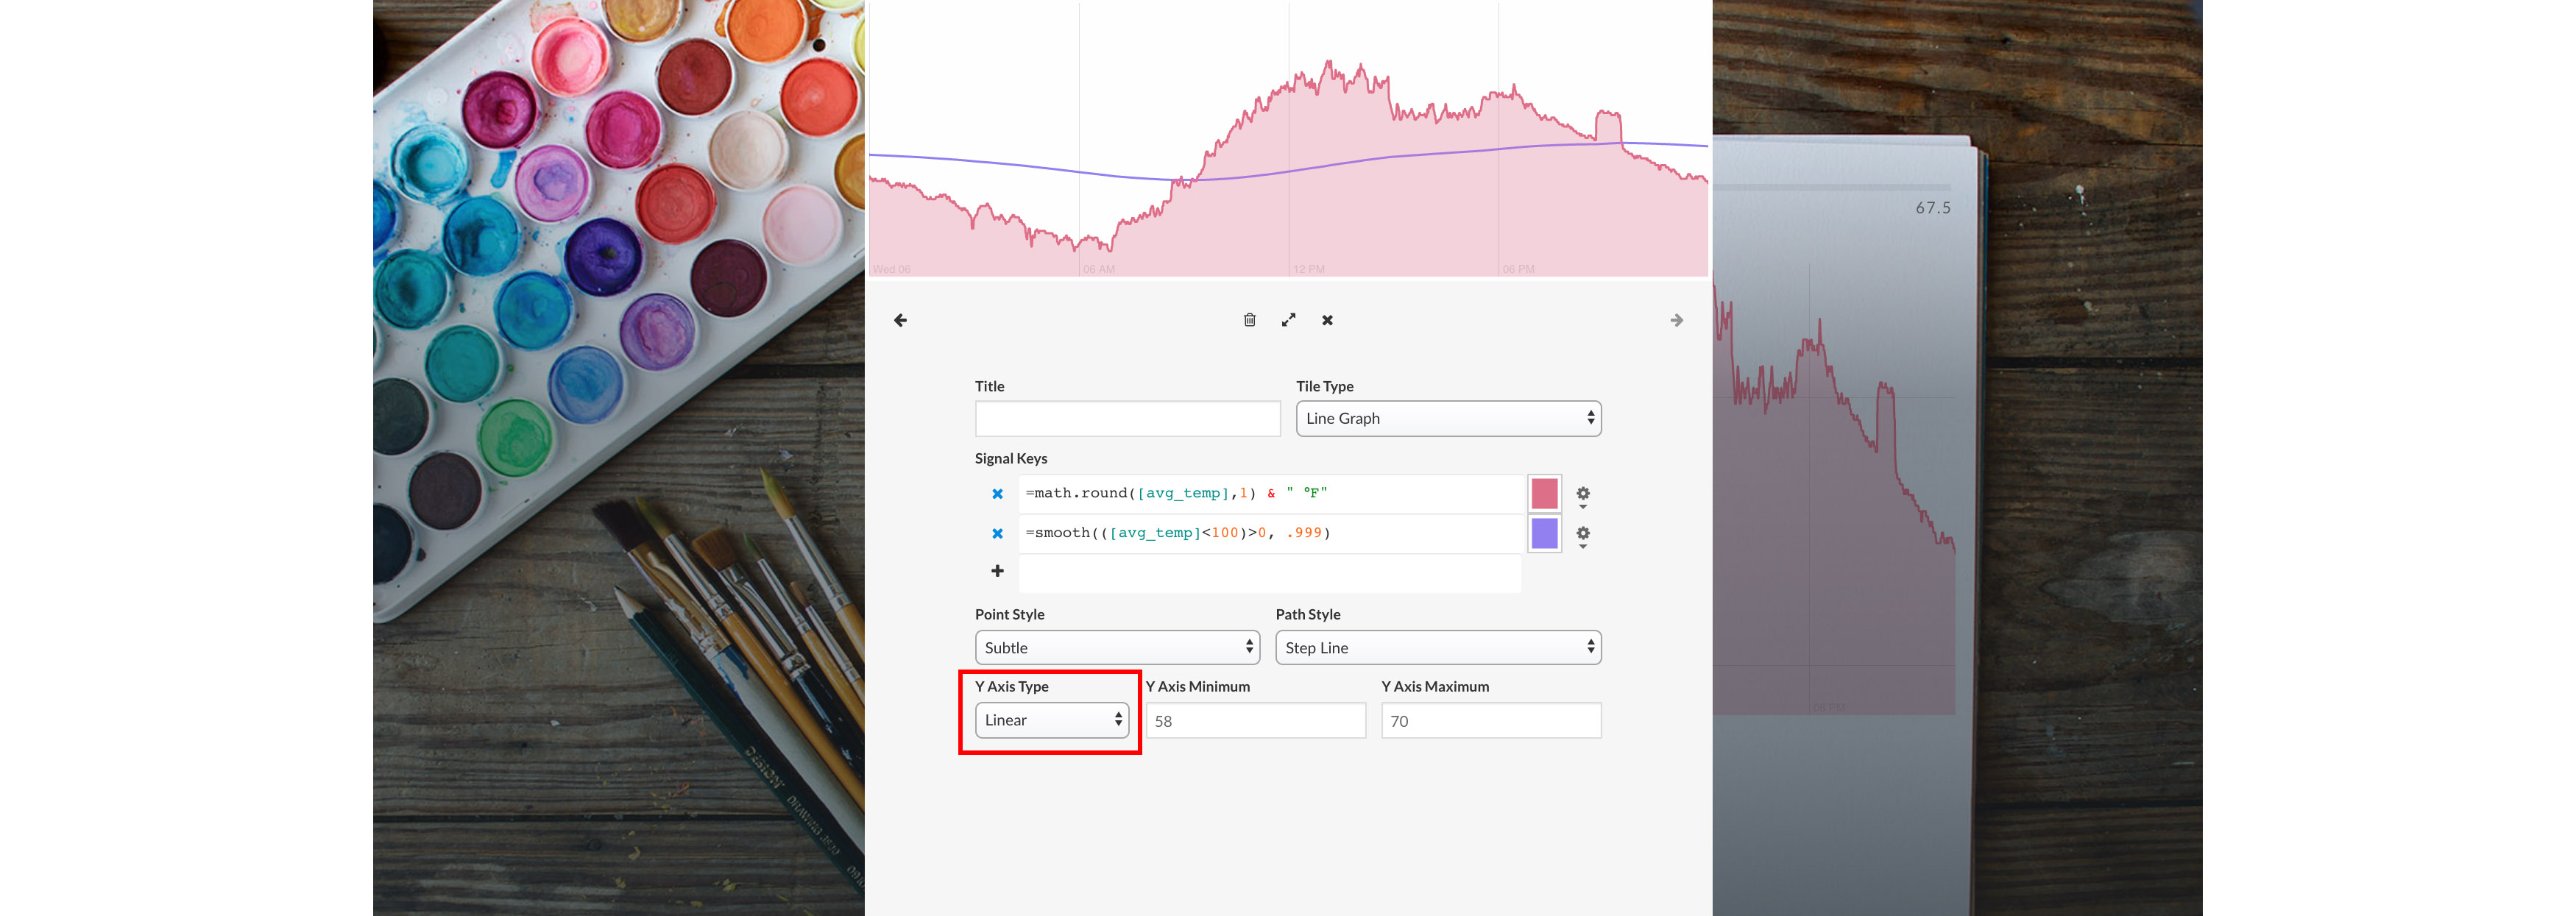Close the tile editor with the X icon
Image resolution: width=2576 pixels, height=916 pixels.
tap(1327, 320)
